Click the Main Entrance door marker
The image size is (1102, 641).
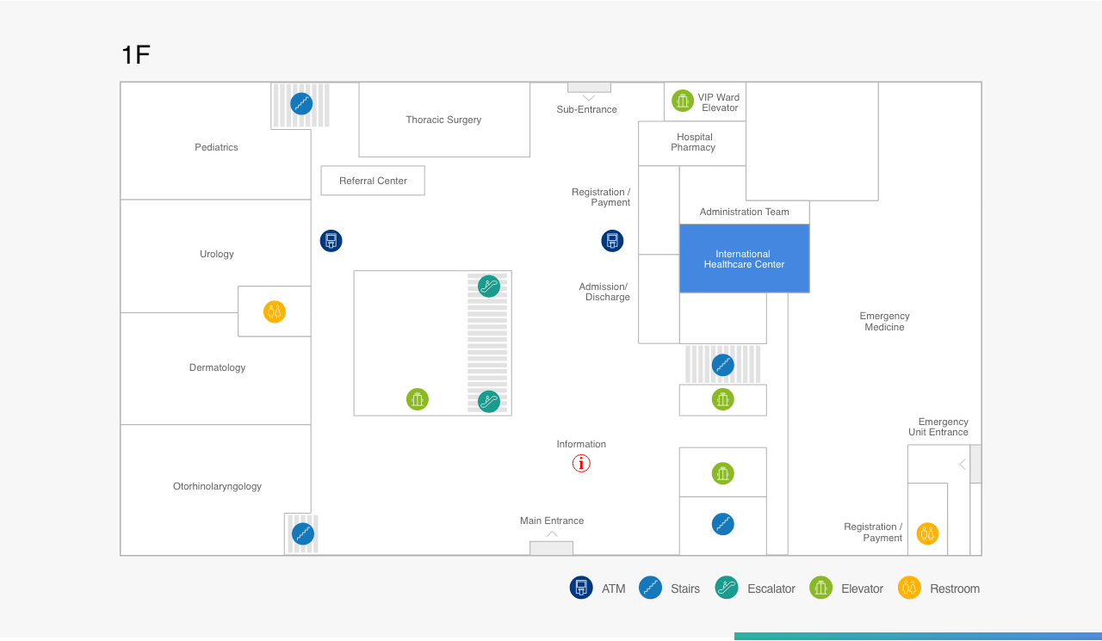[551, 547]
